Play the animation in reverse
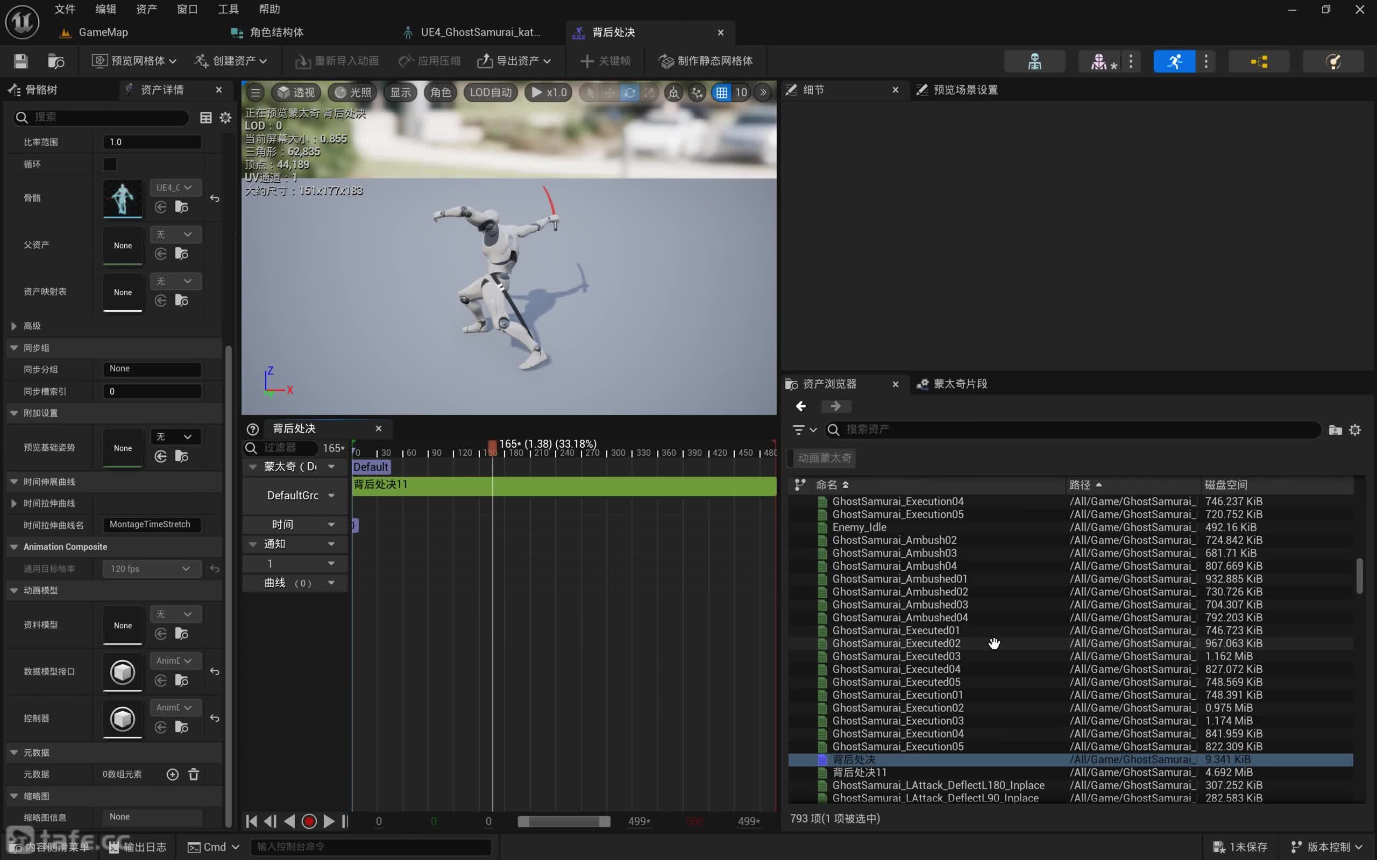The height and width of the screenshot is (860, 1377). pyautogui.click(x=289, y=821)
